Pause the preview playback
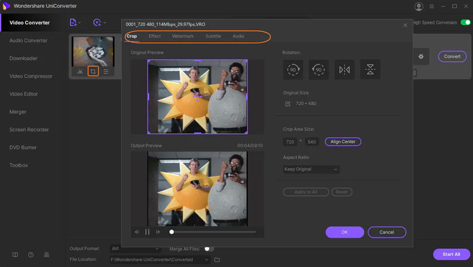Viewport: 473px width, 267px height. (147, 232)
